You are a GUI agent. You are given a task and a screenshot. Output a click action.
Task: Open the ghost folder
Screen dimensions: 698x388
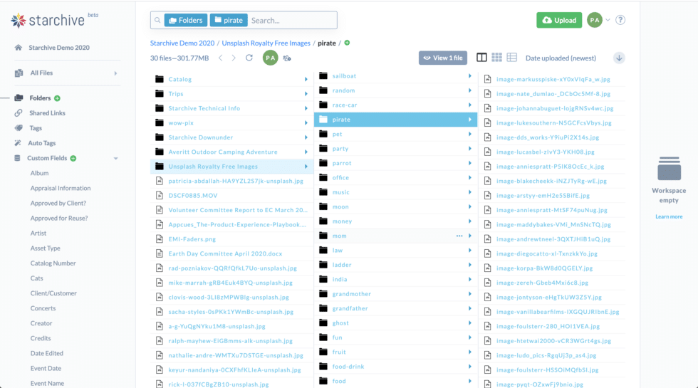pos(340,323)
